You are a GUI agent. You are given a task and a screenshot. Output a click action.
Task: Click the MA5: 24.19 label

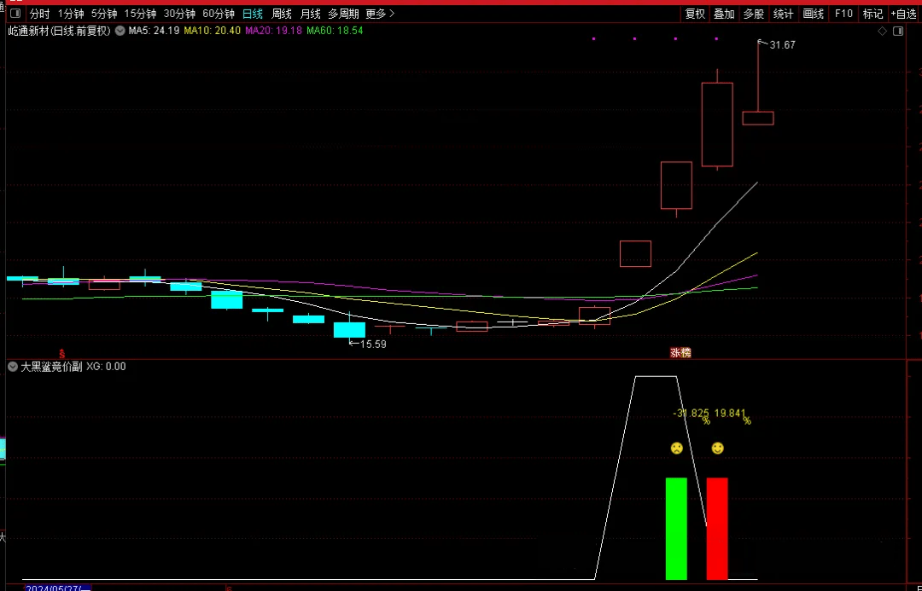154,31
